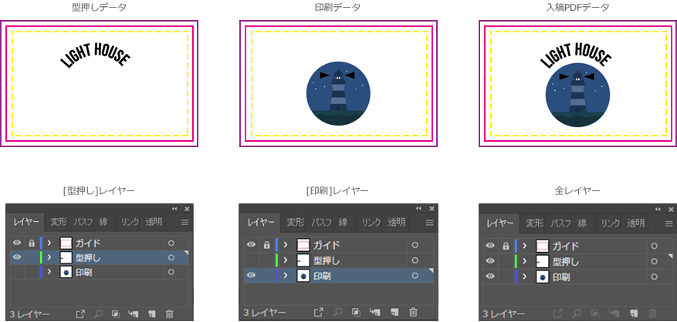
Task: Click the lock icon on ガイド layer, right panel
Action: pos(506,245)
